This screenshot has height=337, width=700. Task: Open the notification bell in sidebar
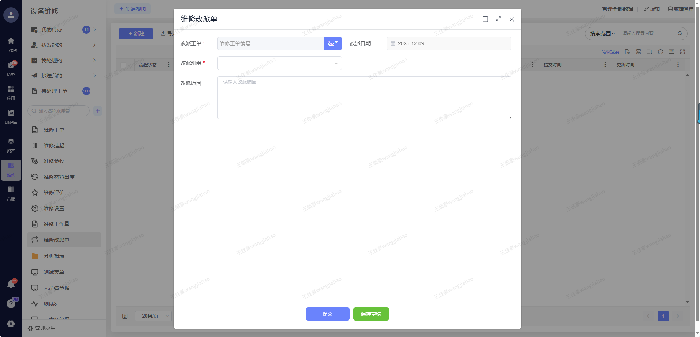coord(11,284)
